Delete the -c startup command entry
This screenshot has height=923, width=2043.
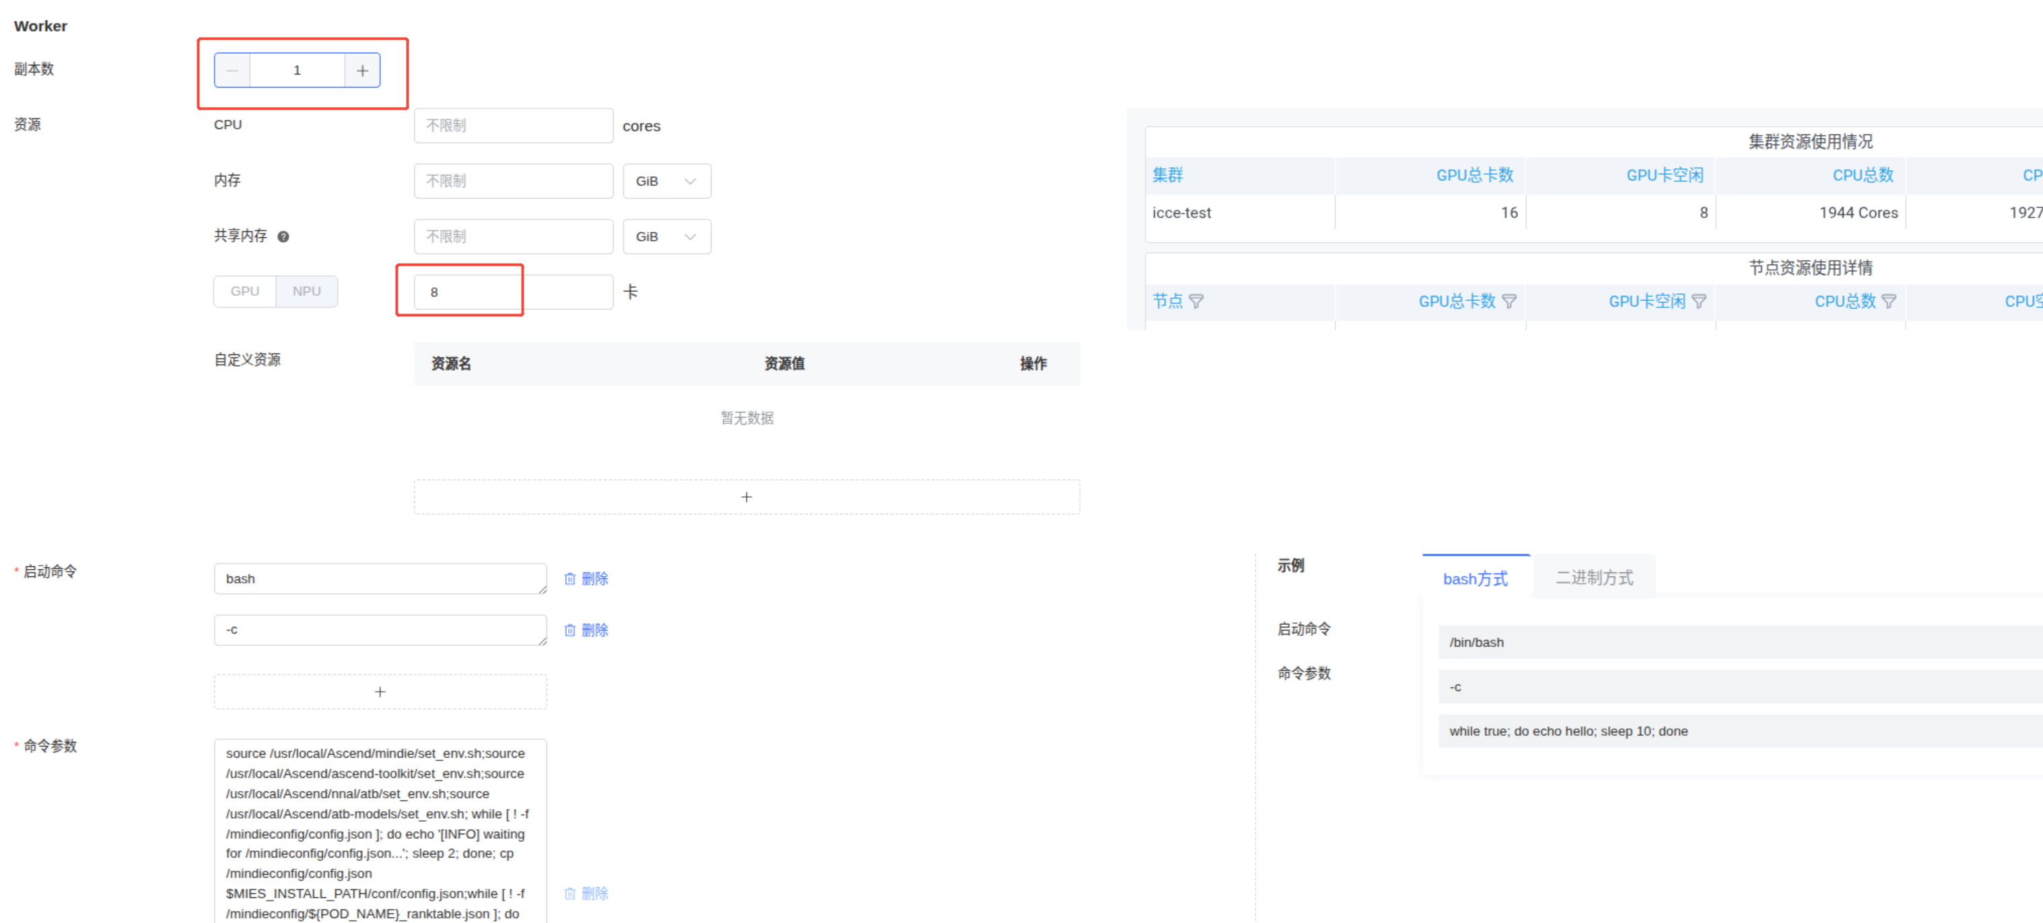(x=586, y=630)
